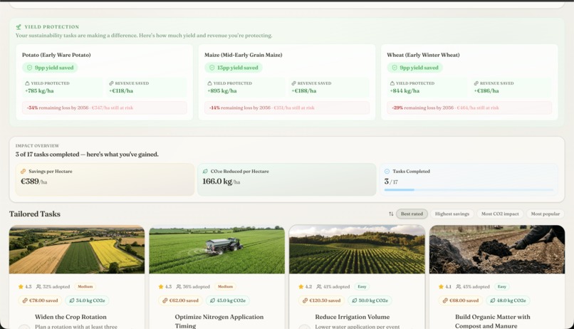Click the Potato (Early Ware Potato) card title
The height and width of the screenshot is (329, 574).
click(x=56, y=55)
